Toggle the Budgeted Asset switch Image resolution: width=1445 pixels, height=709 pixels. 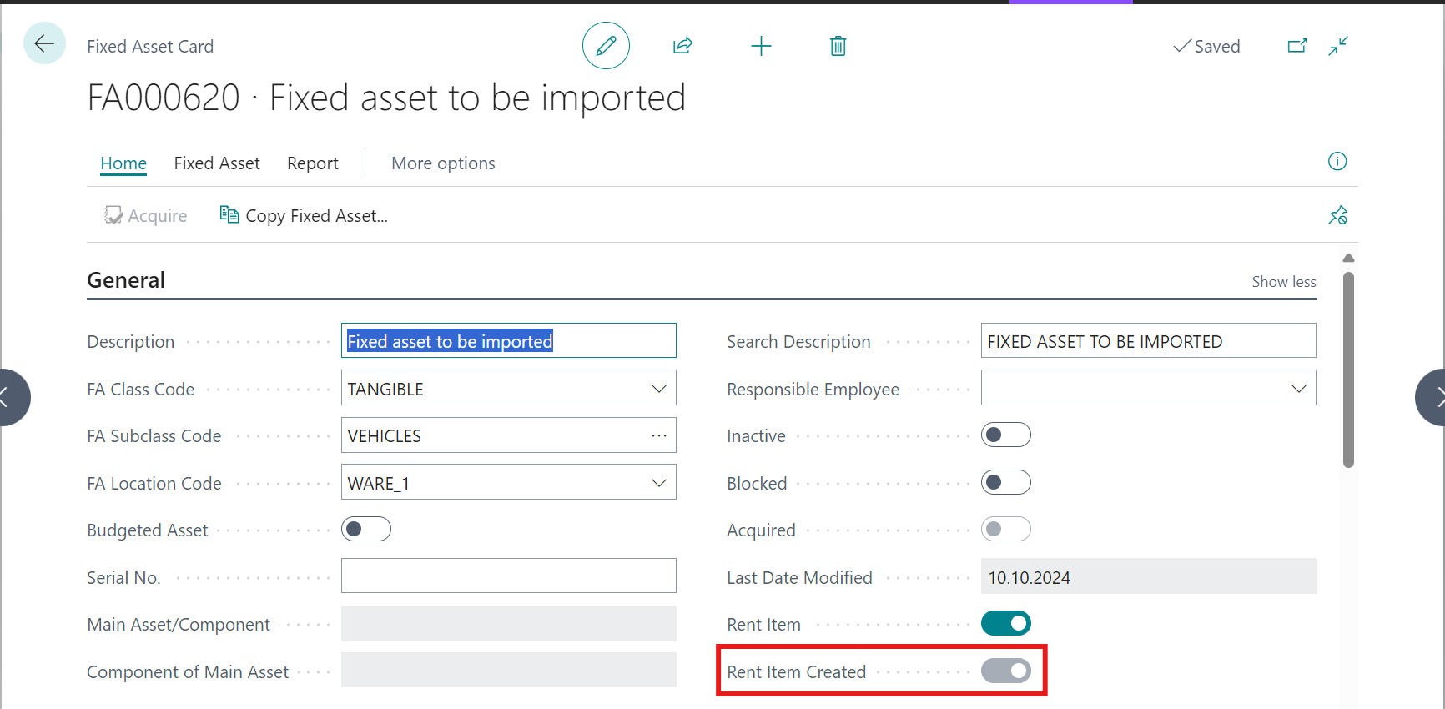click(x=366, y=530)
